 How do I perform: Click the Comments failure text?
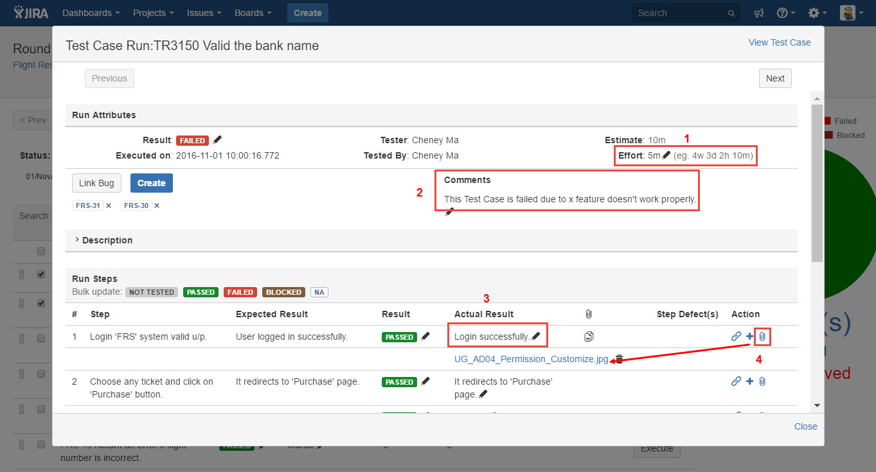[x=570, y=199]
